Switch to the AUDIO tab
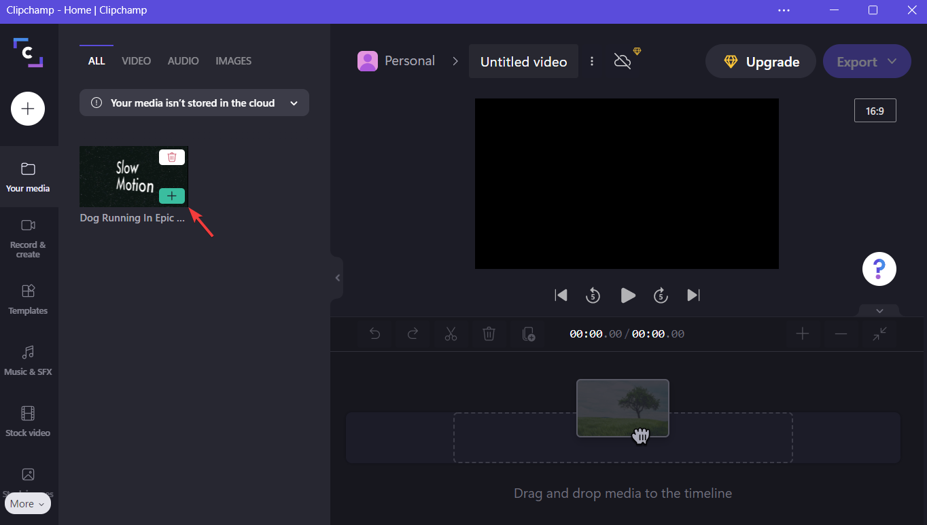Image resolution: width=927 pixels, height=525 pixels. pos(183,60)
